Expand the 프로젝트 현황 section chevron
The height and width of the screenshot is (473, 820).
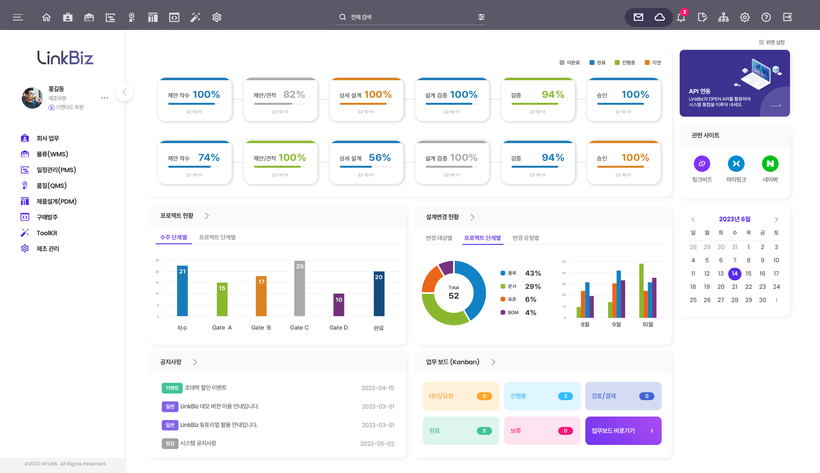(x=207, y=216)
